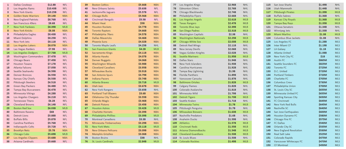Select the New York Giants cell
The image size is (346, 149).
point(23,12)
